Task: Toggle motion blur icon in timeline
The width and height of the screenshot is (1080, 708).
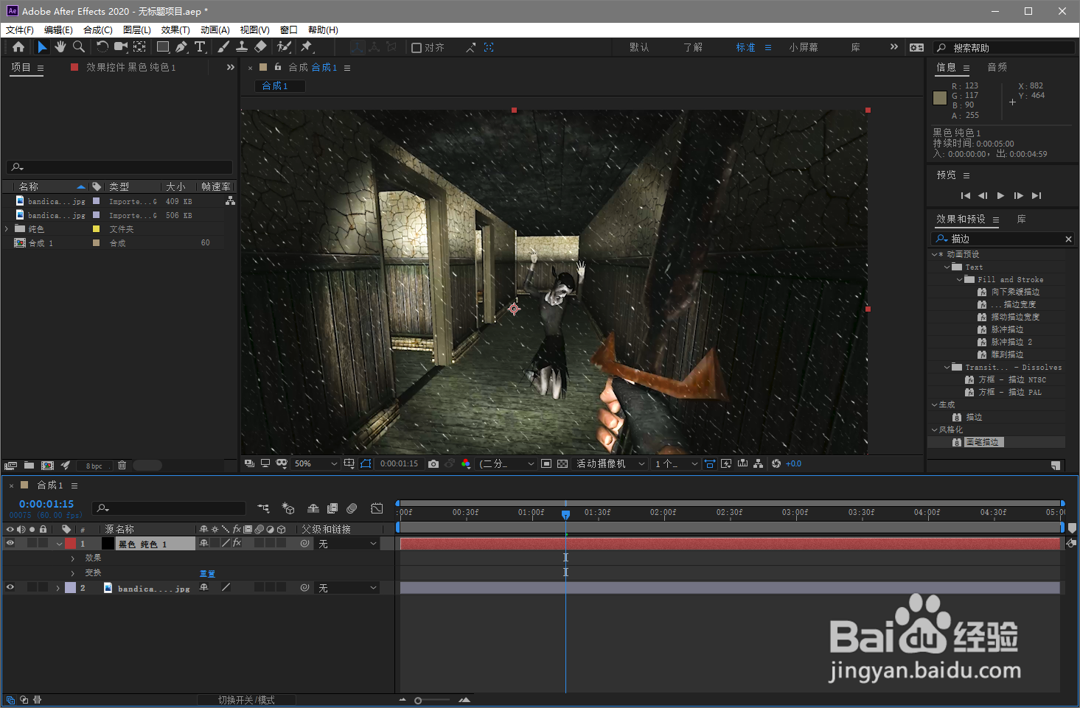Action: [352, 508]
